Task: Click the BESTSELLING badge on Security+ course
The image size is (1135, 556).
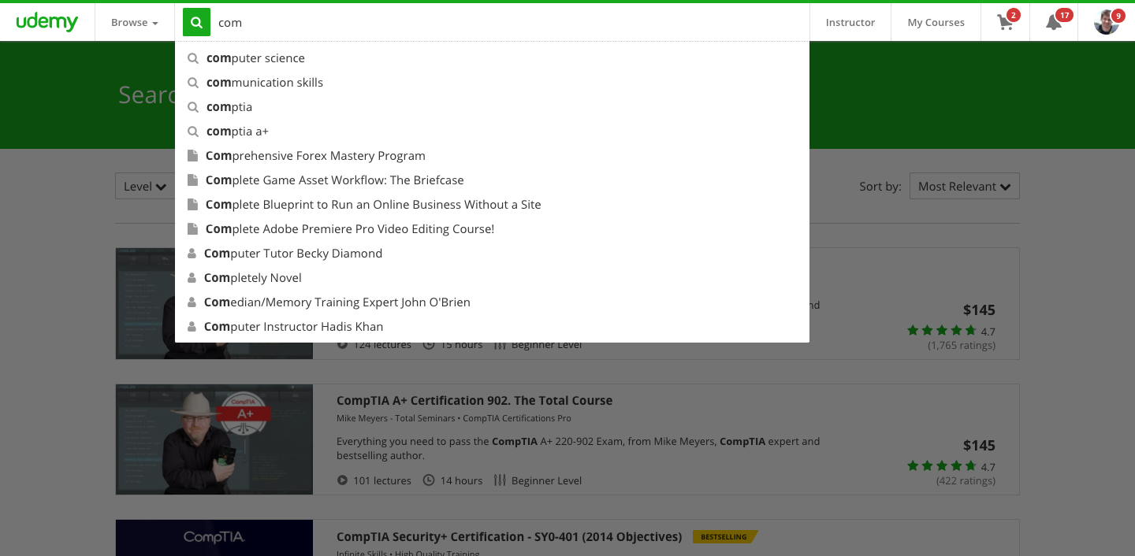Action: (x=724, y=537)
